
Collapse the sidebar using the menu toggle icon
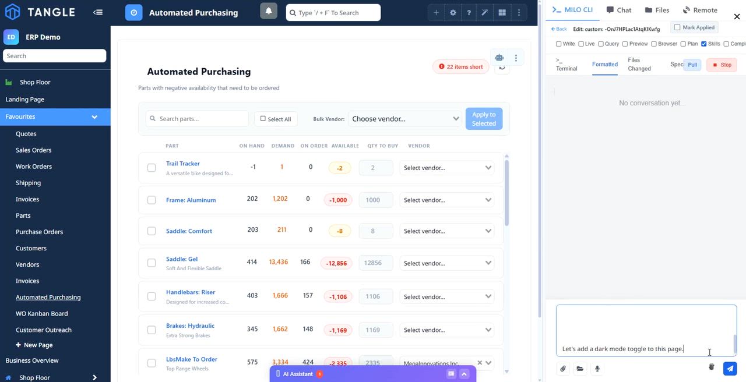click(x=98, y=12)
